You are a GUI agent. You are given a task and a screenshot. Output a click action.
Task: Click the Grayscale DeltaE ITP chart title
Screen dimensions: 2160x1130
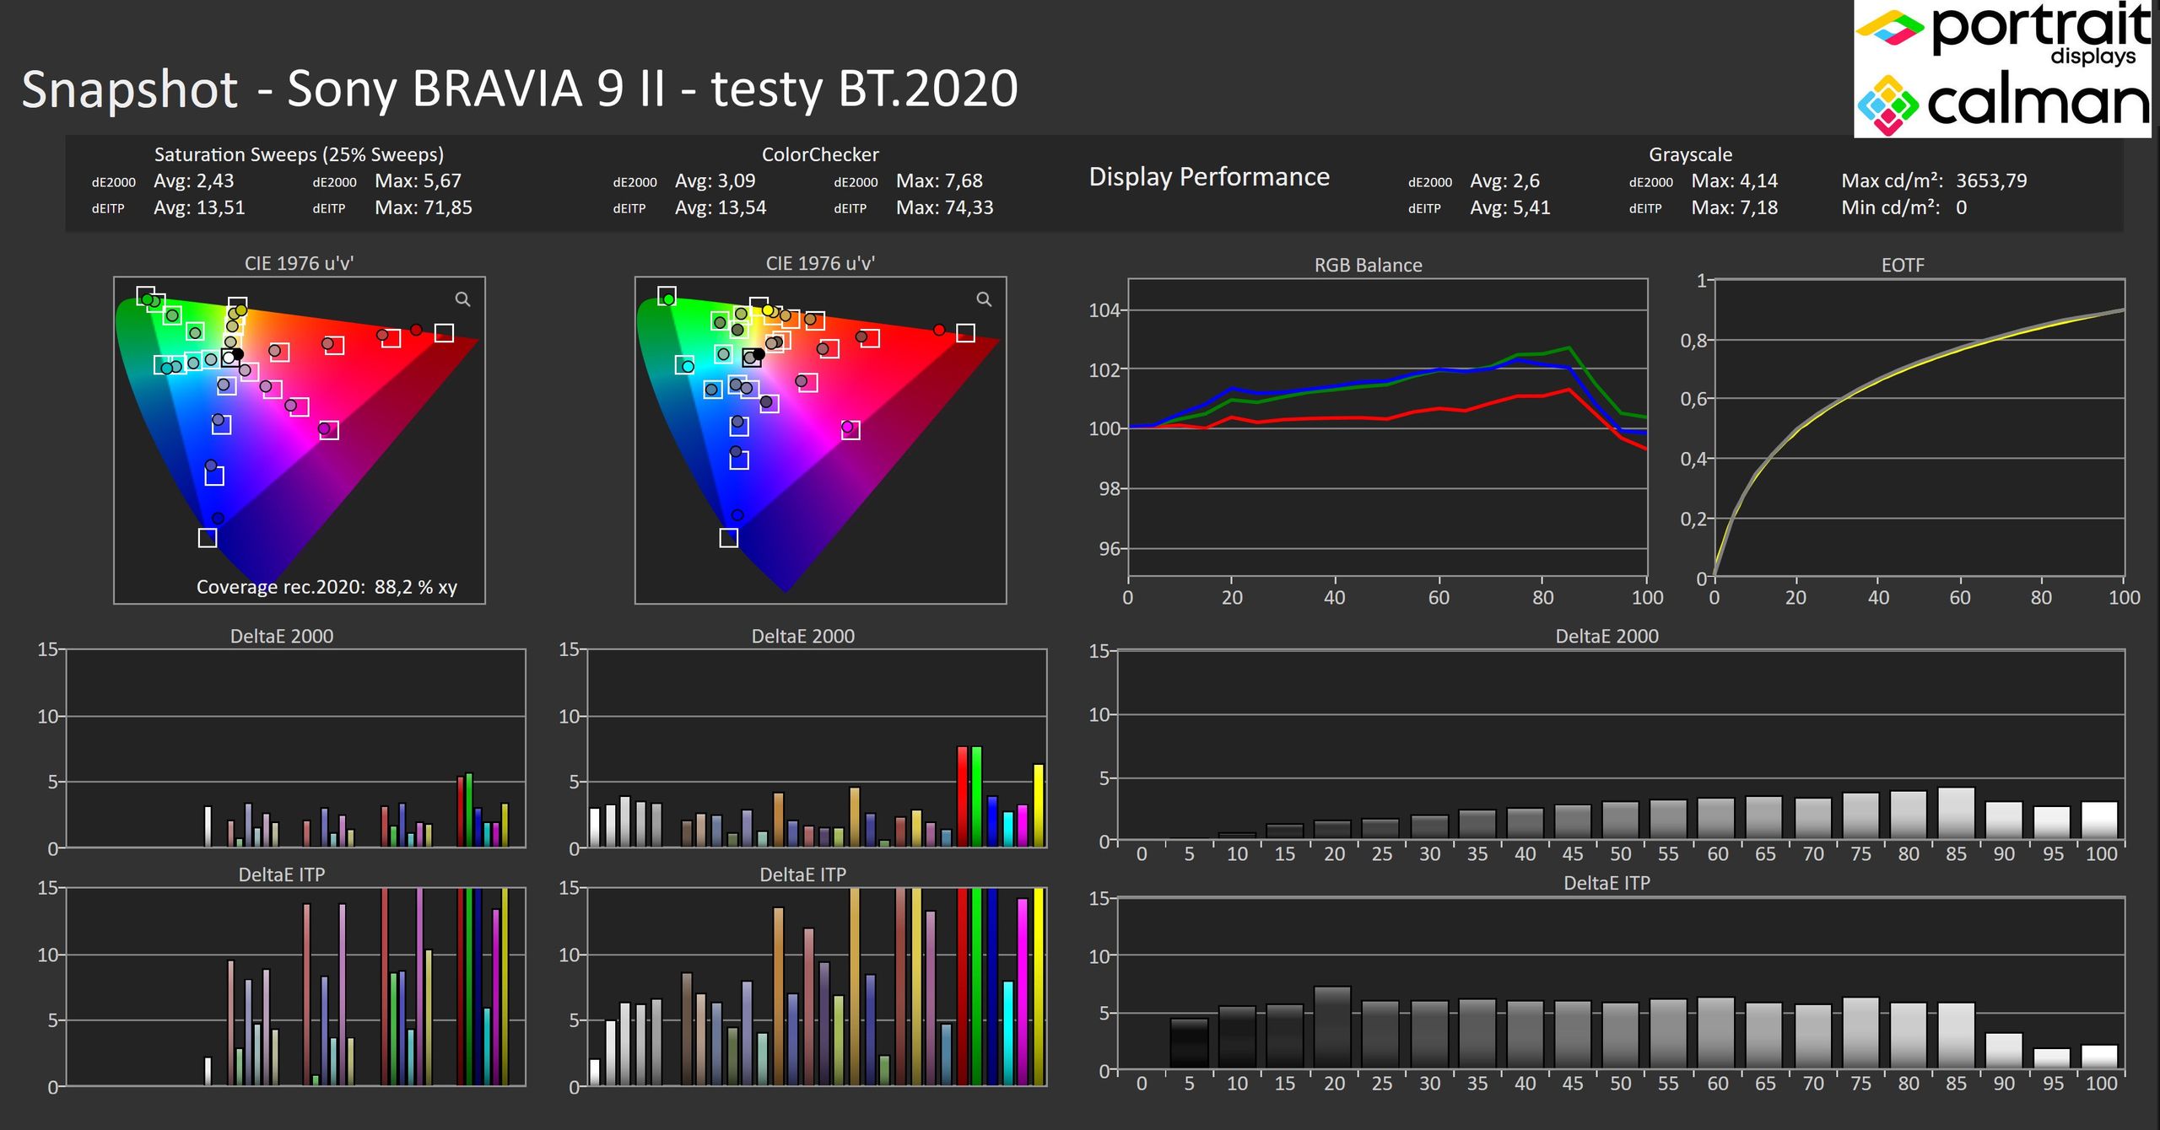pyautogui.click(x=1606, y=883)
